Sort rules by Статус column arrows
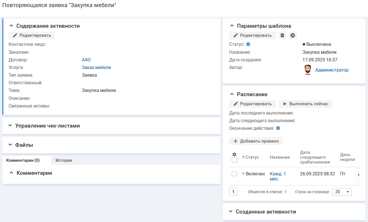Image resolution: width=368 pixels, height=222 pixels. [x=243, y=157]
